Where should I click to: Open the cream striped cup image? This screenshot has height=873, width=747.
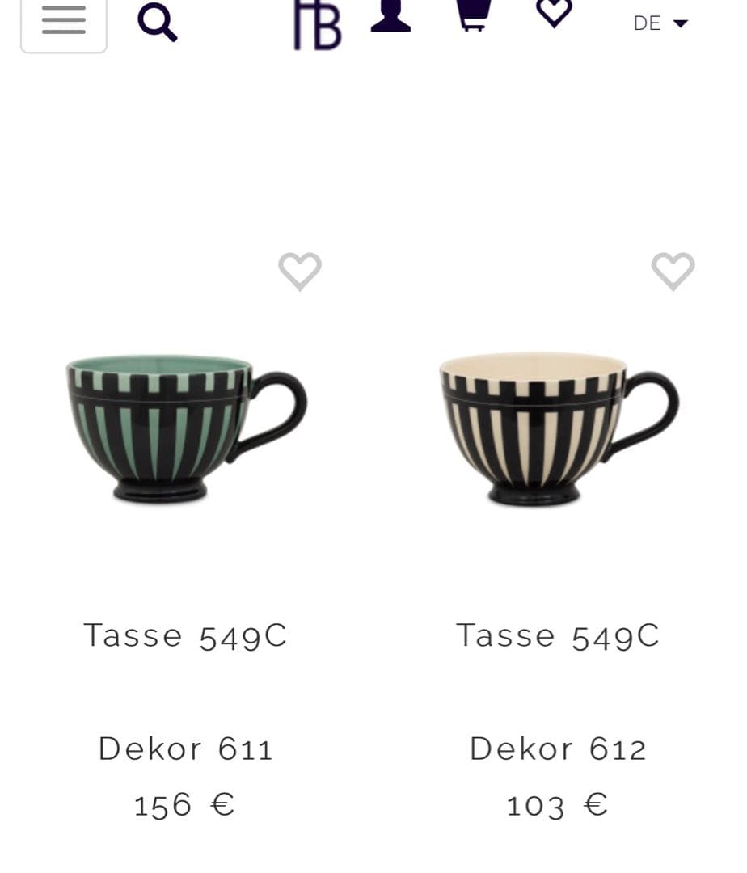[559, 428]
